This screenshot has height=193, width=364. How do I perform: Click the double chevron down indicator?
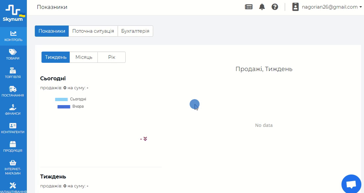145,139
